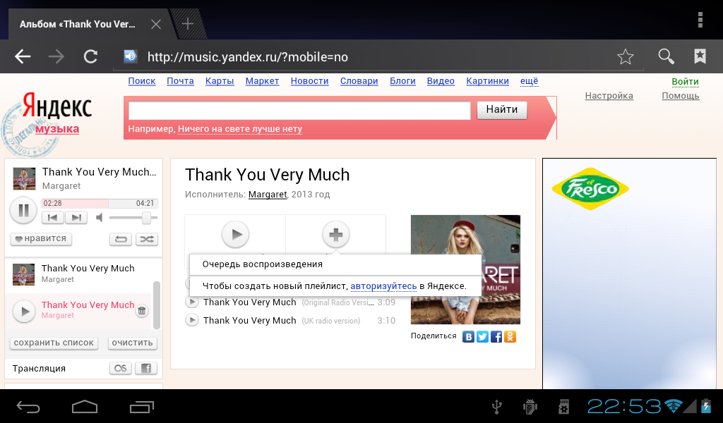Image resolution: width=723 pixels, height=423 pixels.
Task: Bookmark the page with the star icon
Action: (x=625, y=57)
